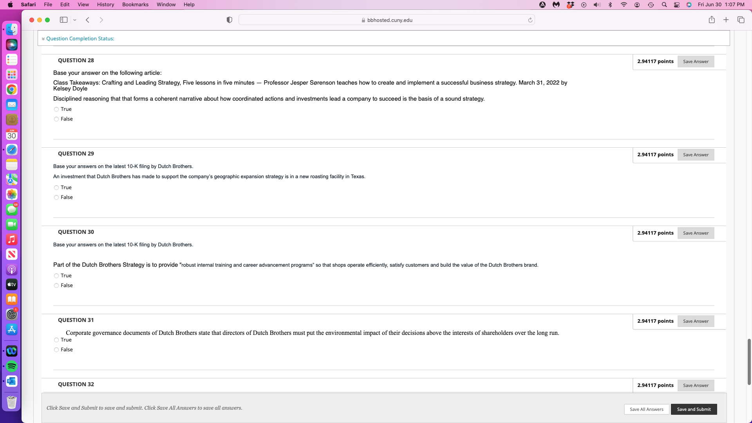
Task: Select True for Question 30
Action: pos(56,276)
